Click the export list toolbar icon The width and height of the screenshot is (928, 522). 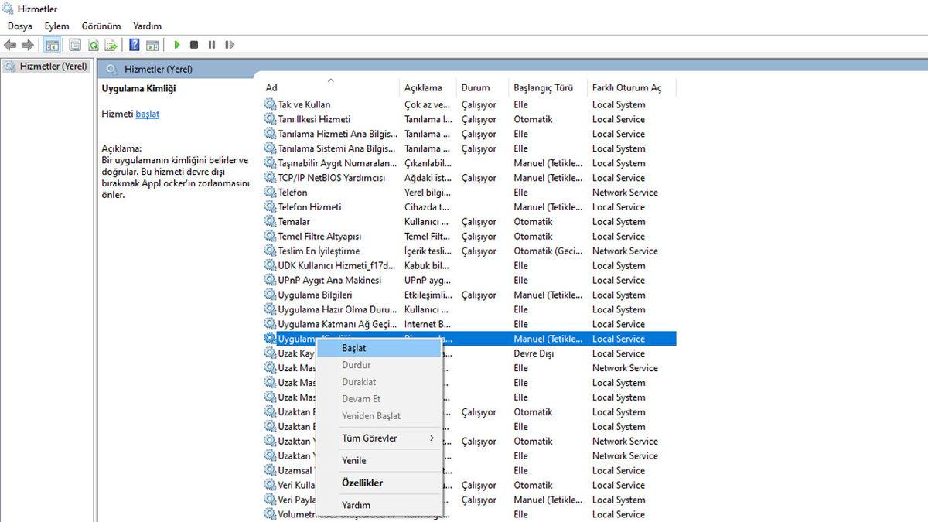(x=111, y=44)
